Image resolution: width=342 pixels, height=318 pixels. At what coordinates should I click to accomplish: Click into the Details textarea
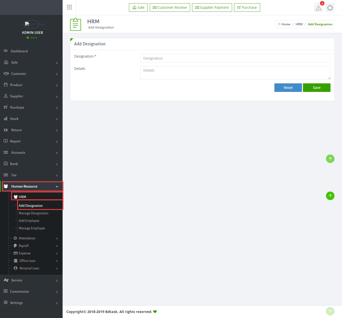pos(235,73)
